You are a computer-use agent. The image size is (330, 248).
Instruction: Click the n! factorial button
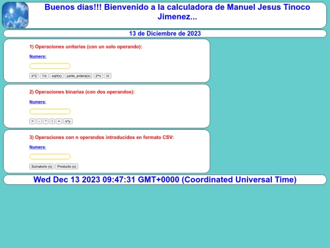tap(108, 76)
